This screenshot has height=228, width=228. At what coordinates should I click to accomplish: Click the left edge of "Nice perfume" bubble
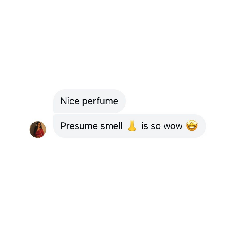pos(54,101)
